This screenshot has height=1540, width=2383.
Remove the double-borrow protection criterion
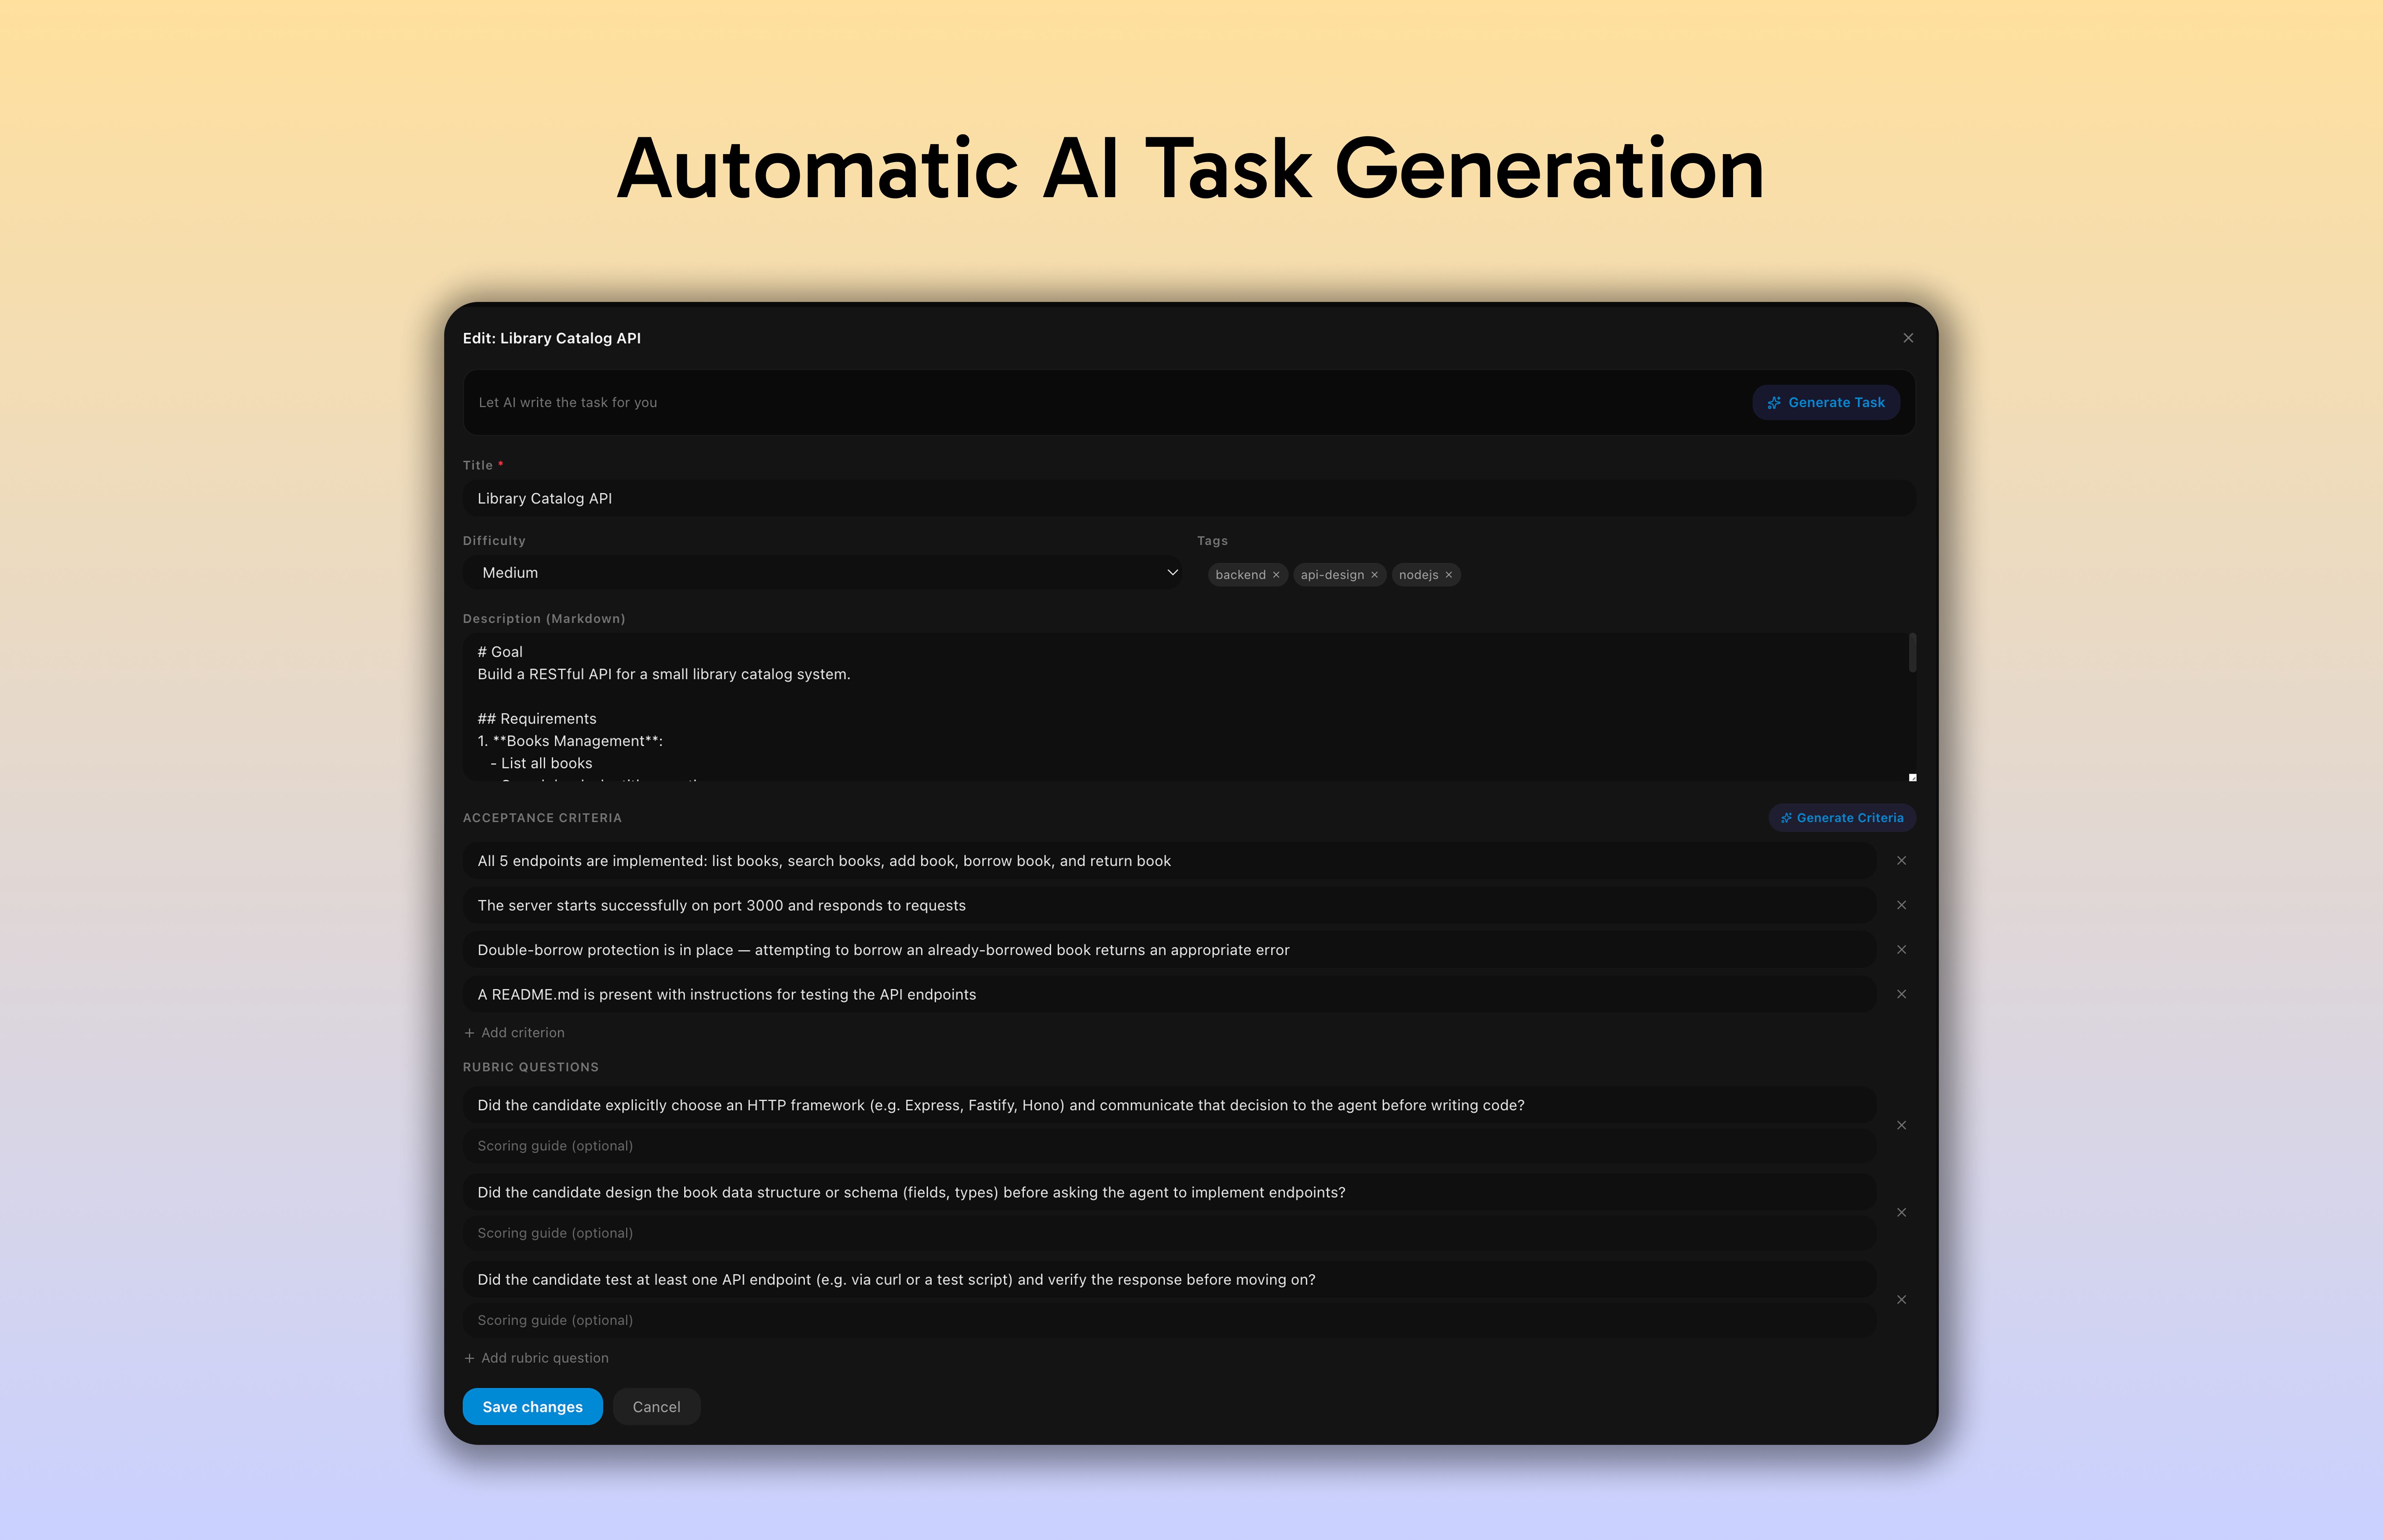point(1901,949)
